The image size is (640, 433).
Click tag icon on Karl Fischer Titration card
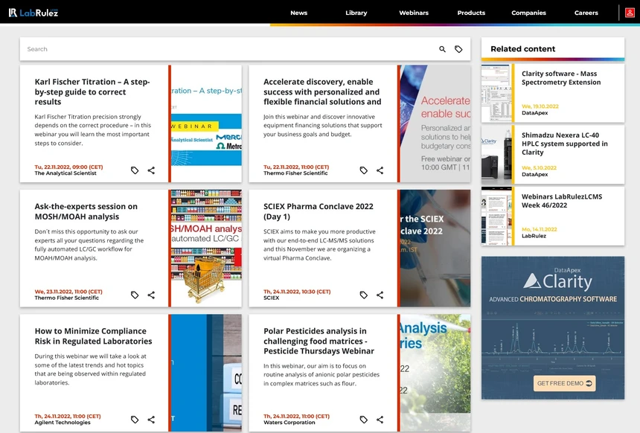(x=135, y=170)
